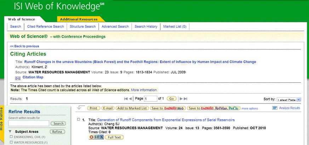This screenshot has height=145, width=309.
Task: Click the Refine Results heading
Action: click(x=24, y=112)
